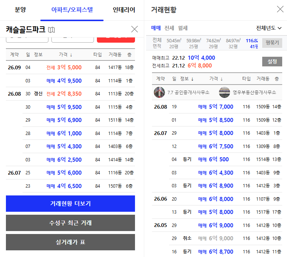This screenshot has height=257, width=287.
Task: Click 매매최고 10억 4,000 price
Action: pos(201,58)
